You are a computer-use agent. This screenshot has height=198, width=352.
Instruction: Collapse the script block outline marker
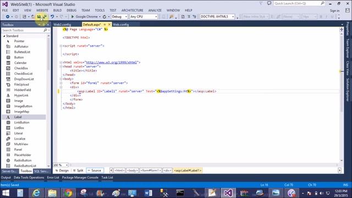(61, 46)
